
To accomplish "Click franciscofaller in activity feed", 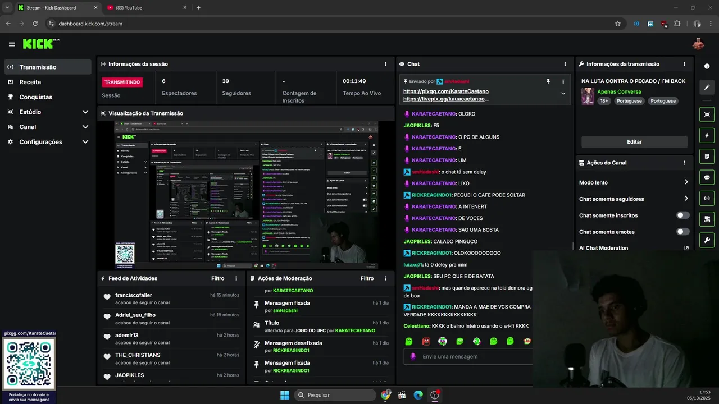I will pos(134,295).
